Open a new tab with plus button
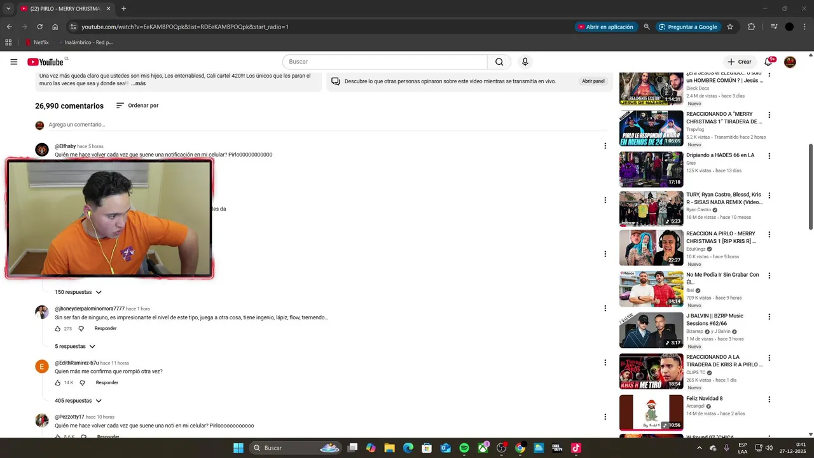The image size is (814, 458). click(x=123, y=9)
